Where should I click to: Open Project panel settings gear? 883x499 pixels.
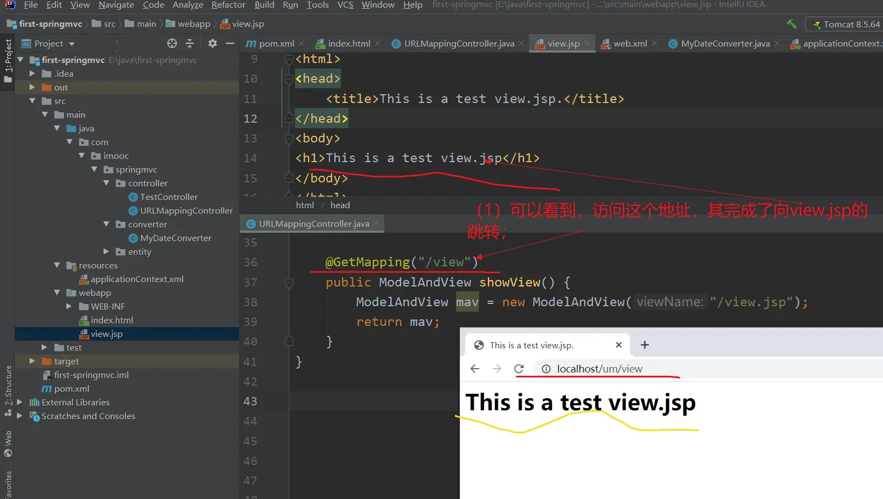[213, 43]
